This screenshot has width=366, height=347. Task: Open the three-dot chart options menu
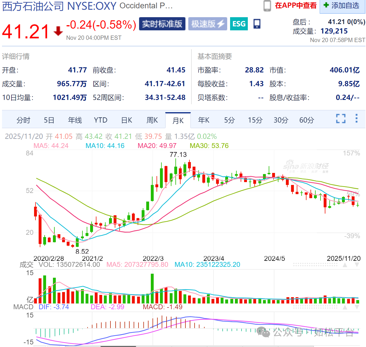point(356,119)
